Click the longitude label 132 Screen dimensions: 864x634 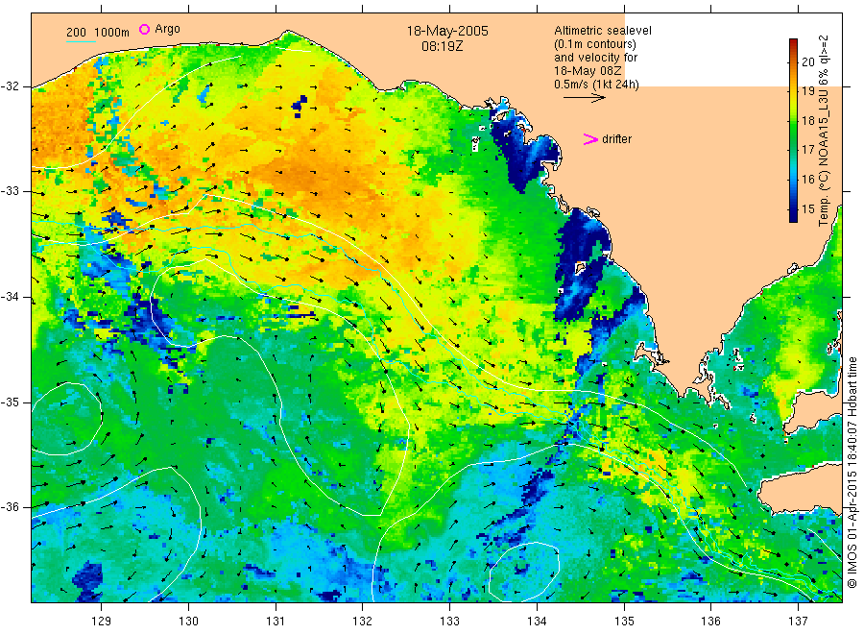pyautogui.click(x=363, y=622)
